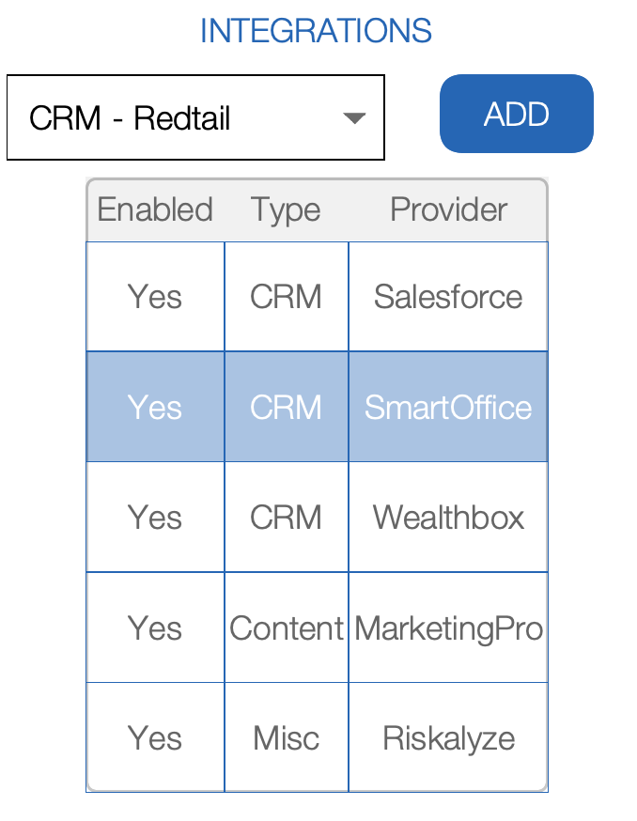This screenshot has height=821, width=637.
Task: Click the Yes cell in the Wealthbox row
Action: tap(155, 518)
